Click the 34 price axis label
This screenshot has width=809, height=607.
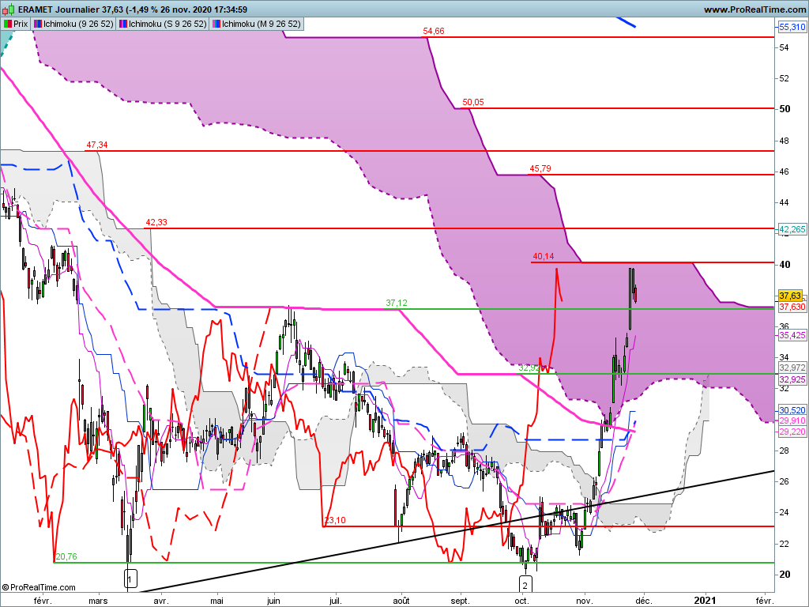(x=785, y=357)
